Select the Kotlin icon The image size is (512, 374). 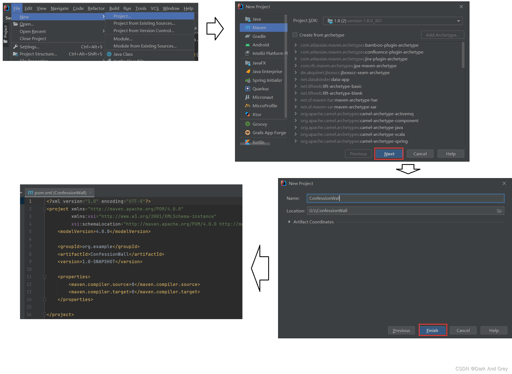pos(248,142)
